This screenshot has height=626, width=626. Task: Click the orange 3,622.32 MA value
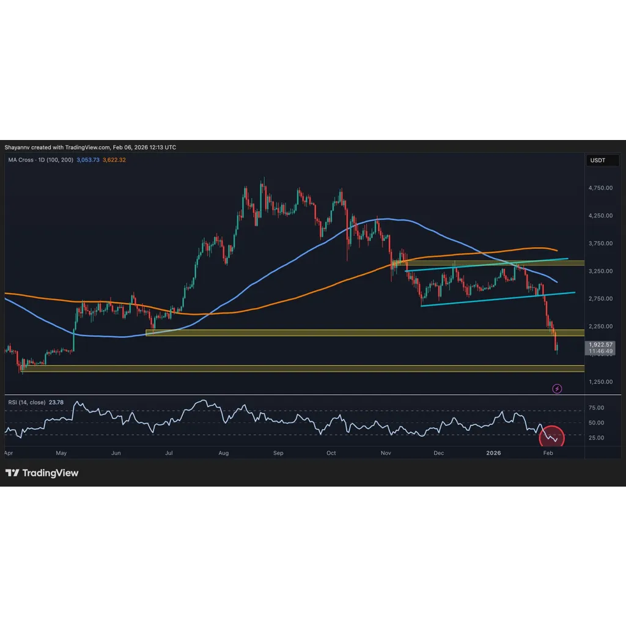pos(114,160)
